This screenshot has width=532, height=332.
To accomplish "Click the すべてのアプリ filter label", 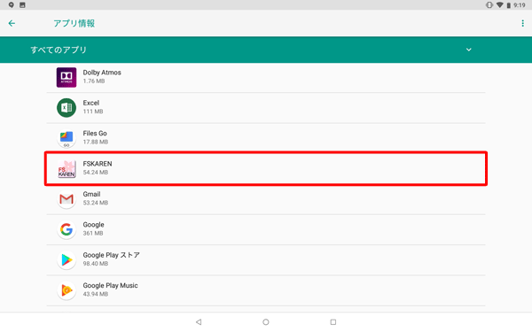I will [59, 50].
